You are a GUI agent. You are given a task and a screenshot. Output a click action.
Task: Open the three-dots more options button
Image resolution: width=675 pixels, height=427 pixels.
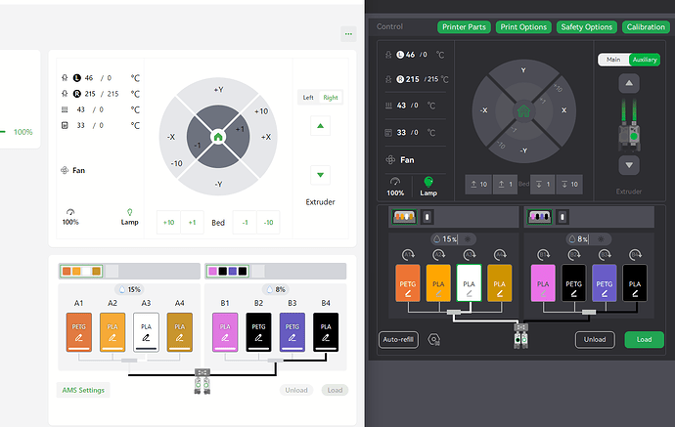pyautogui.click(x=348, y=34)
